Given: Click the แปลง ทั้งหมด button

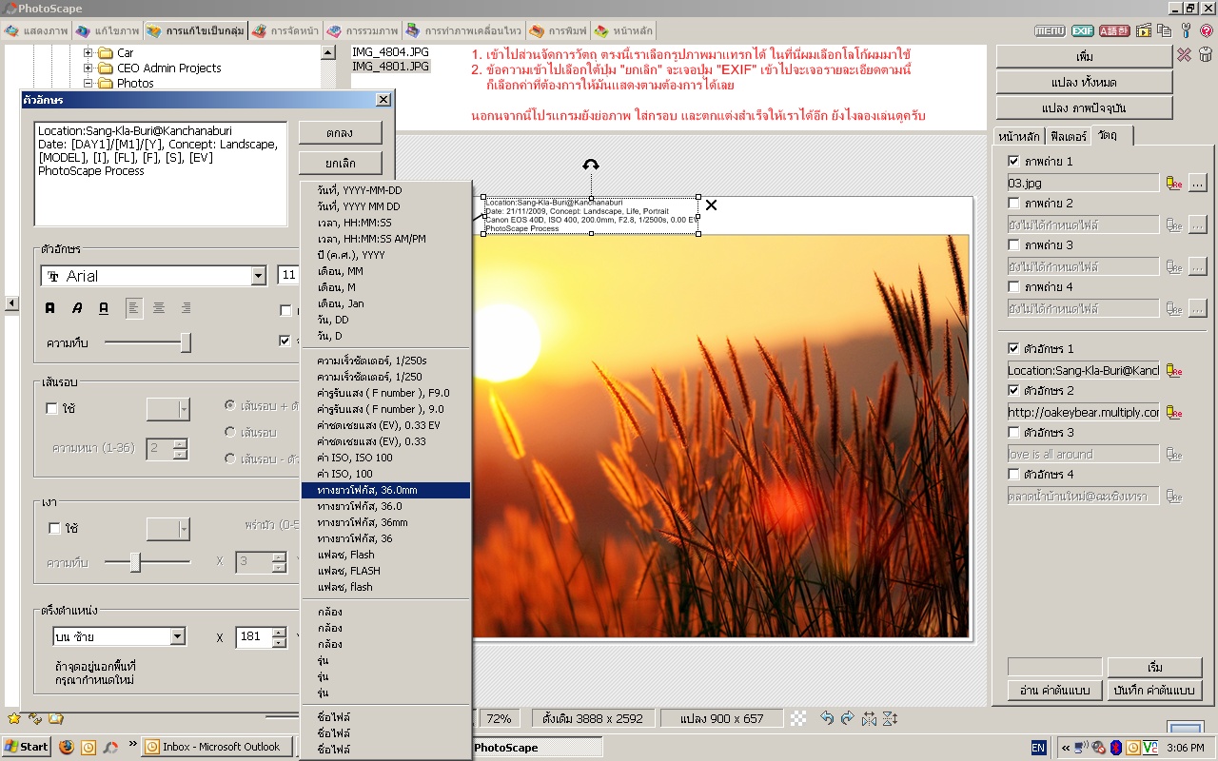Looking at the screenshot, I should click(x=1084, y=82).
